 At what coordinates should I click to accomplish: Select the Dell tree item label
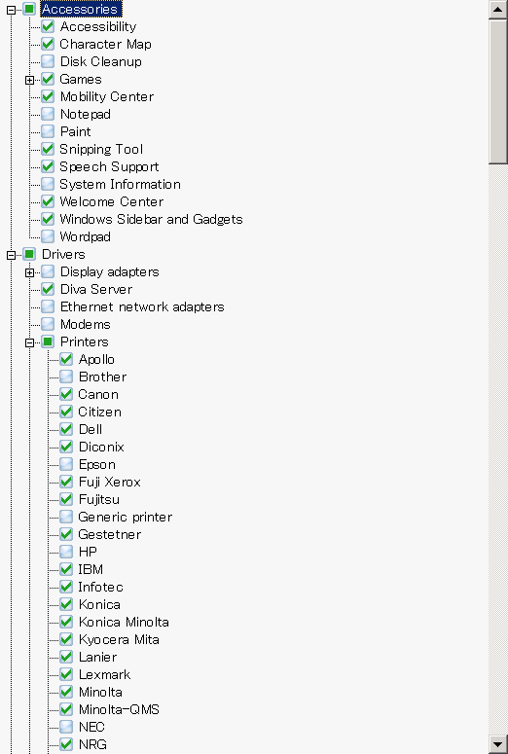[91, 429]
